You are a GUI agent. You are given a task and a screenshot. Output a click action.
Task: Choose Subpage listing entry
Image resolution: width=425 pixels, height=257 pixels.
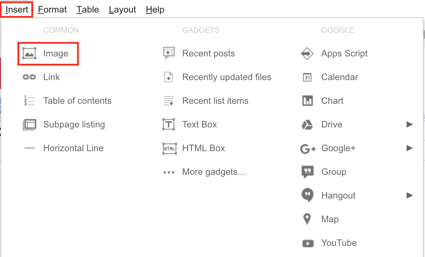(74, 124)
